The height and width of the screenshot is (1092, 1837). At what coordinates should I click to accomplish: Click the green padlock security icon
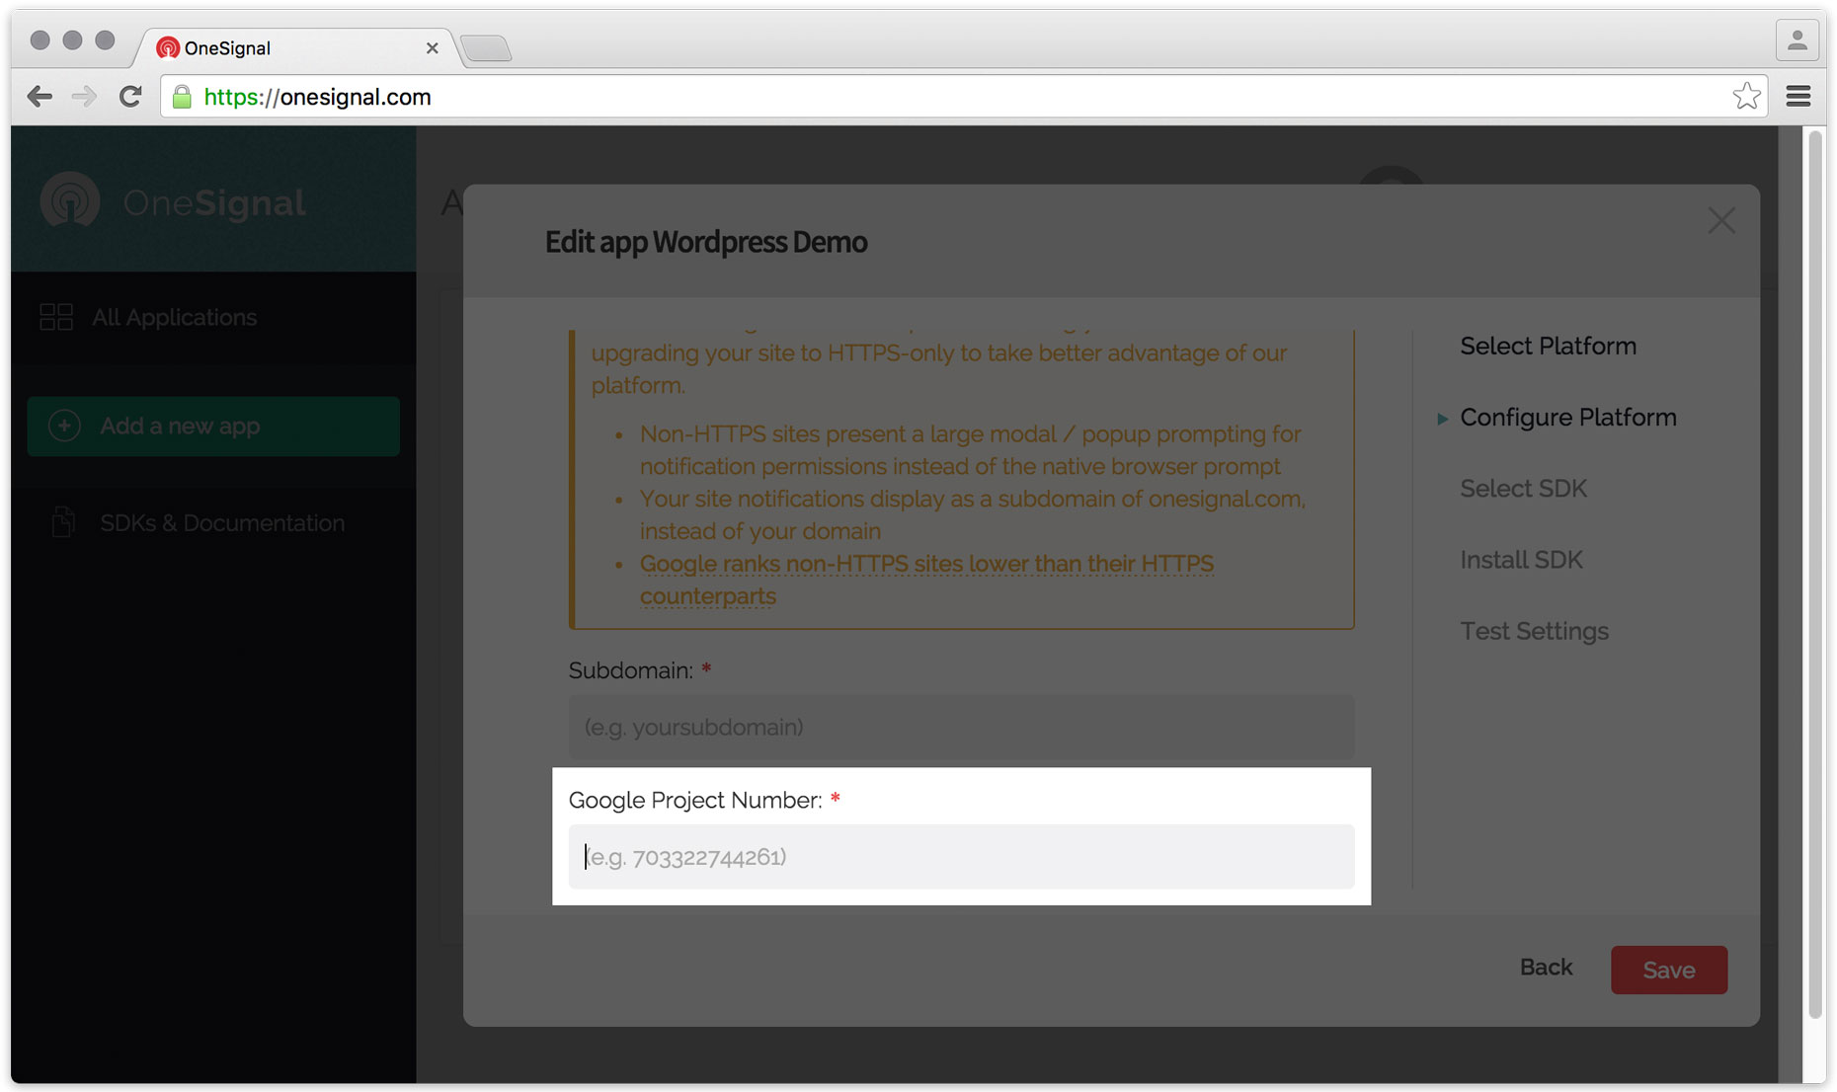tap(182, 97)
